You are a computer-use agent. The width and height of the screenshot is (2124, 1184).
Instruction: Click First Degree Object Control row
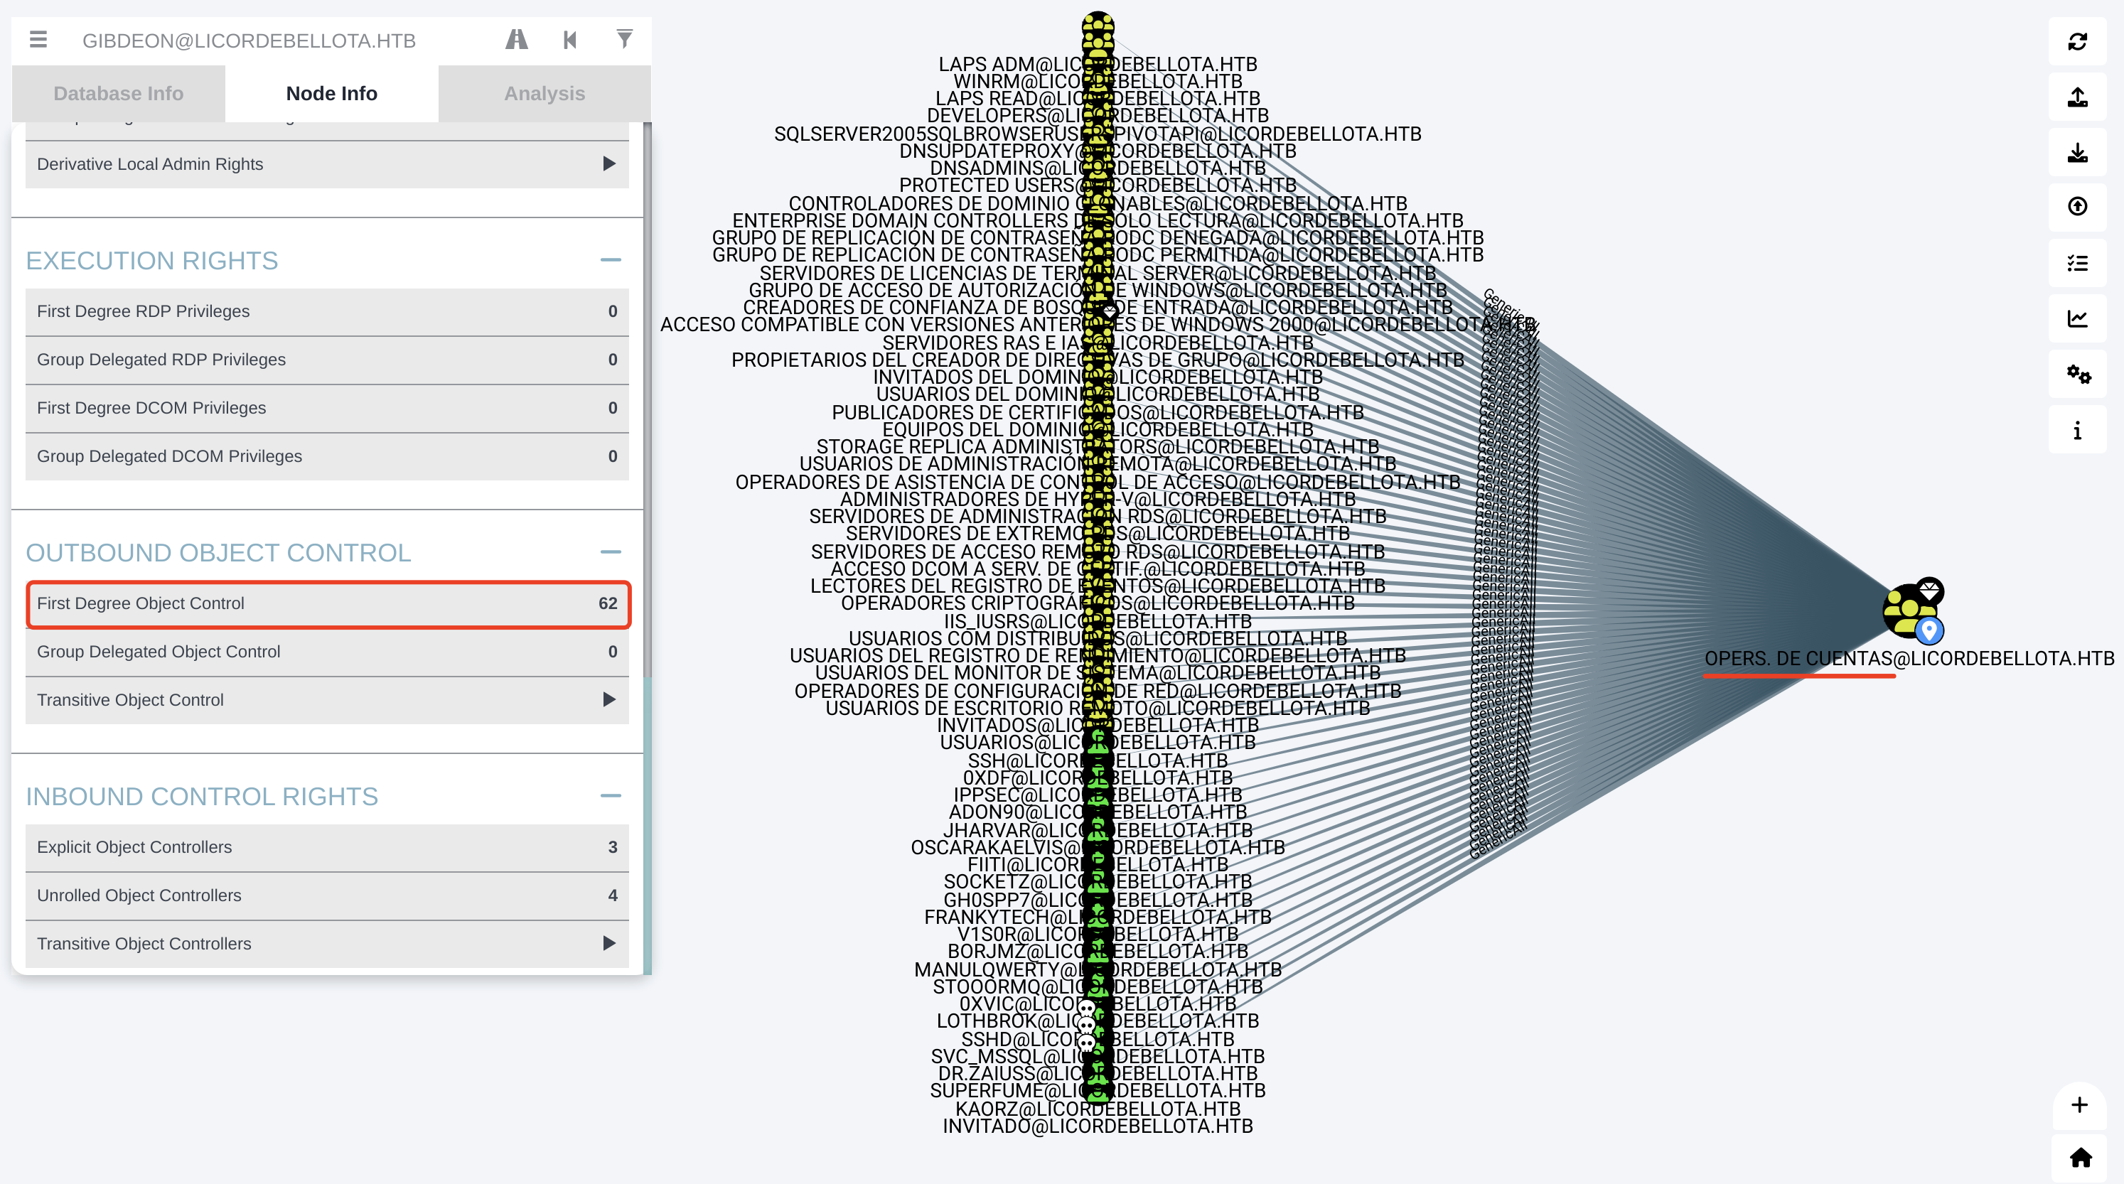click(326, 603)
